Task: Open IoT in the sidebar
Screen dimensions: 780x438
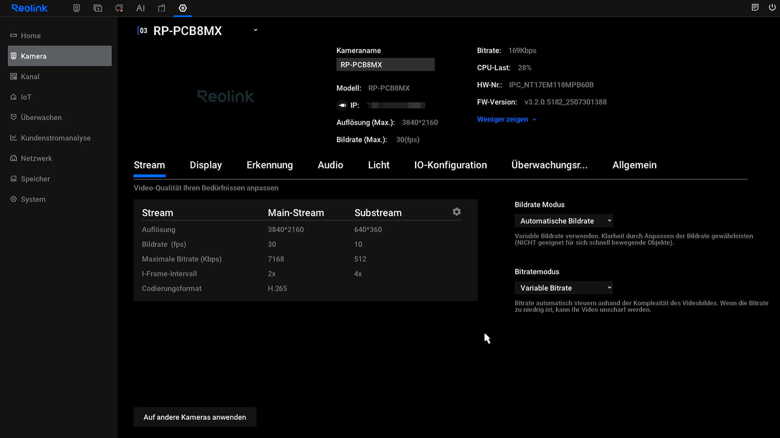Action: point(60,97)
